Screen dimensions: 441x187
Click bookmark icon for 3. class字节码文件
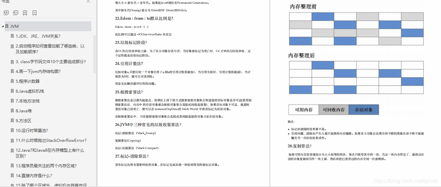click(x=12, y=62)
